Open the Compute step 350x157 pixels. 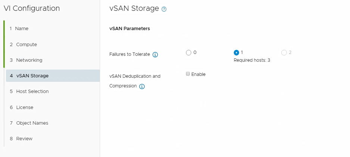coord(26,45)
